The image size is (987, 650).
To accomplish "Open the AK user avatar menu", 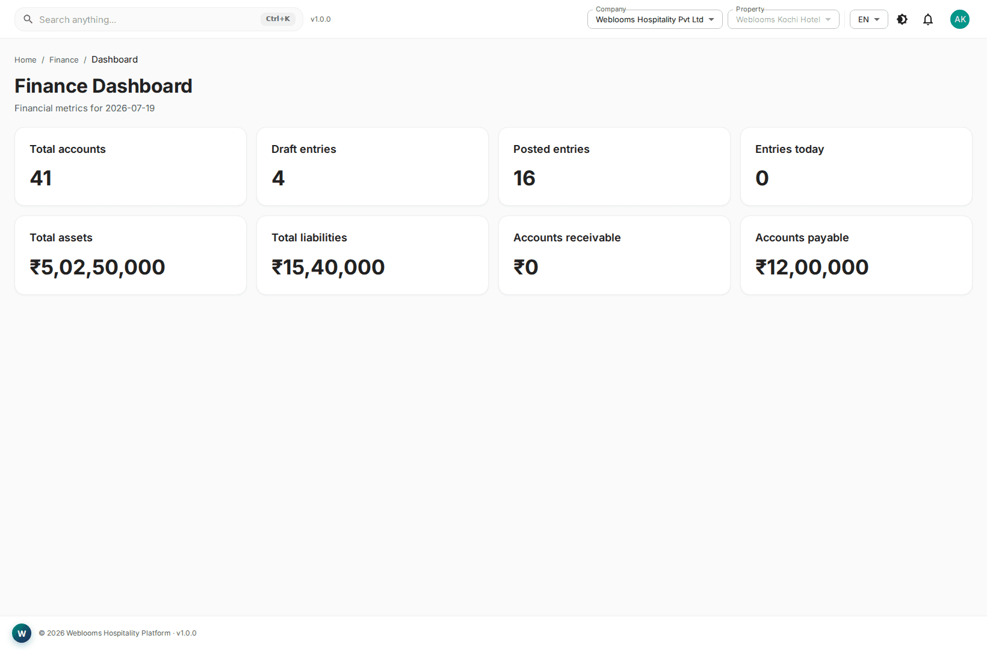I will pos(960,19).
